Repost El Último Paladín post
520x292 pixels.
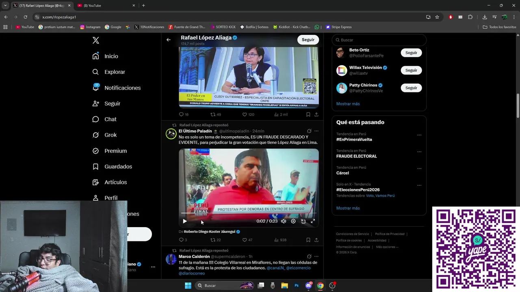[215, 240]
